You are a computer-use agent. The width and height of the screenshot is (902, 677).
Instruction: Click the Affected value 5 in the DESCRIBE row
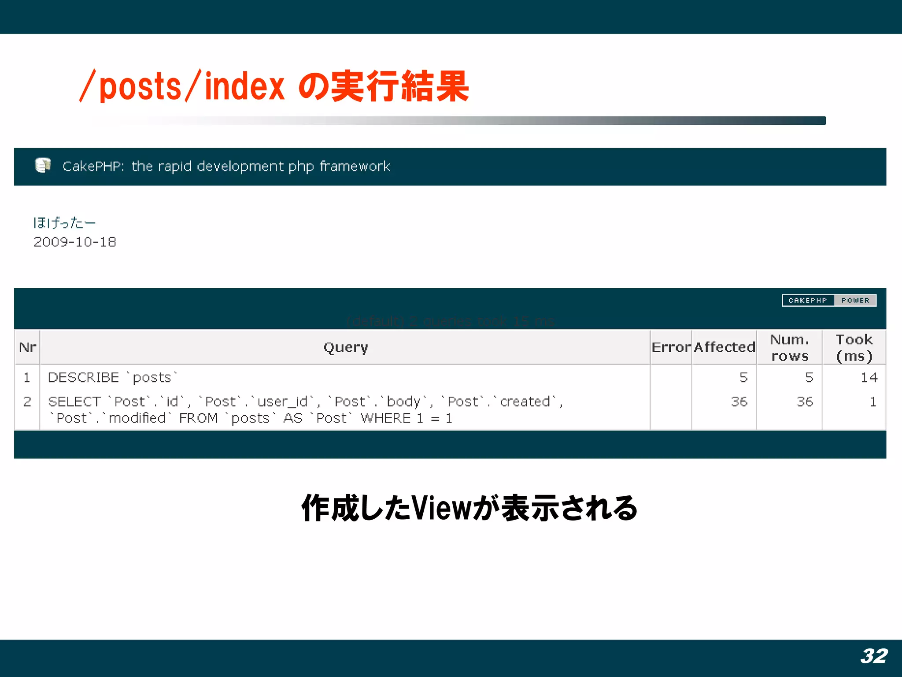pos(743,377)
